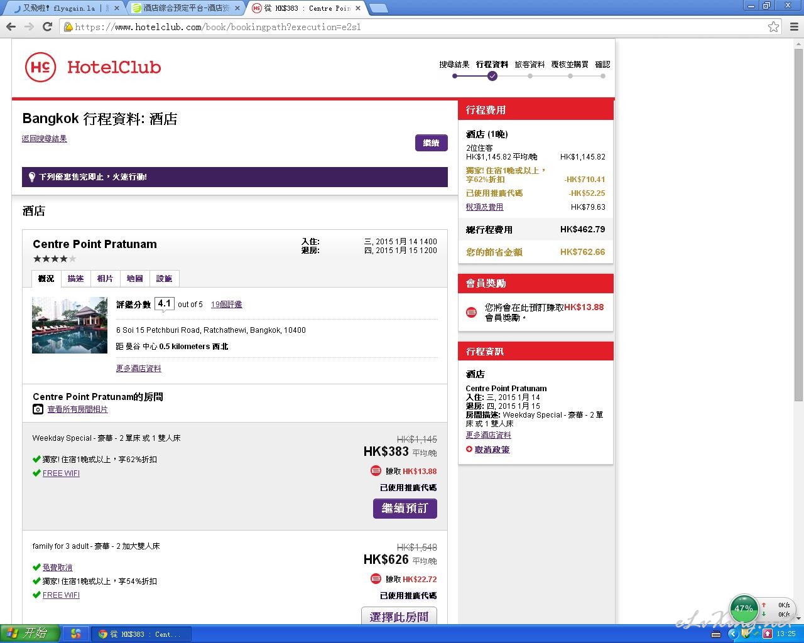
Task: Click the lightbulb icon in purple banner
Action: [x=31, y=177]
